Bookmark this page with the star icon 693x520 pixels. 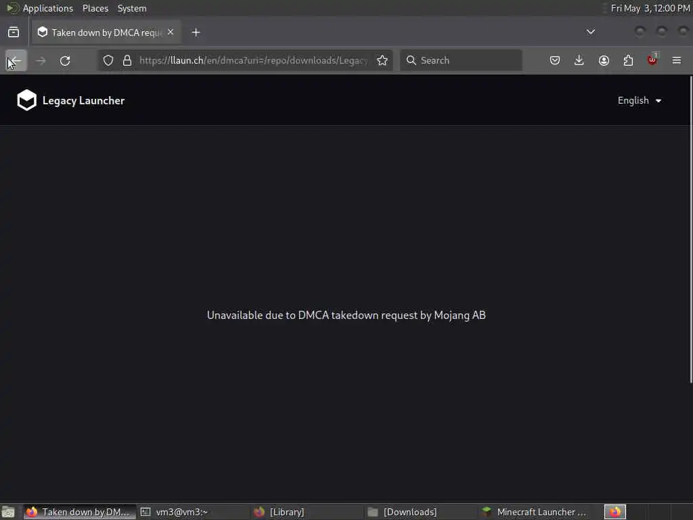[x=382, y=60]
